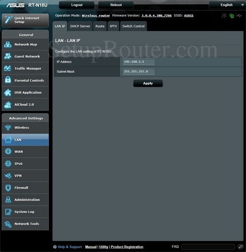Open AiCloud 2.0 menu entry

coord(25,105)
